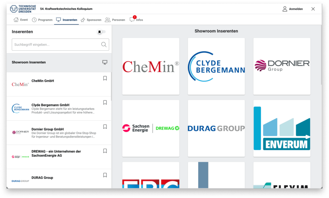
Task: Open the Event tab
Action: 21,20
